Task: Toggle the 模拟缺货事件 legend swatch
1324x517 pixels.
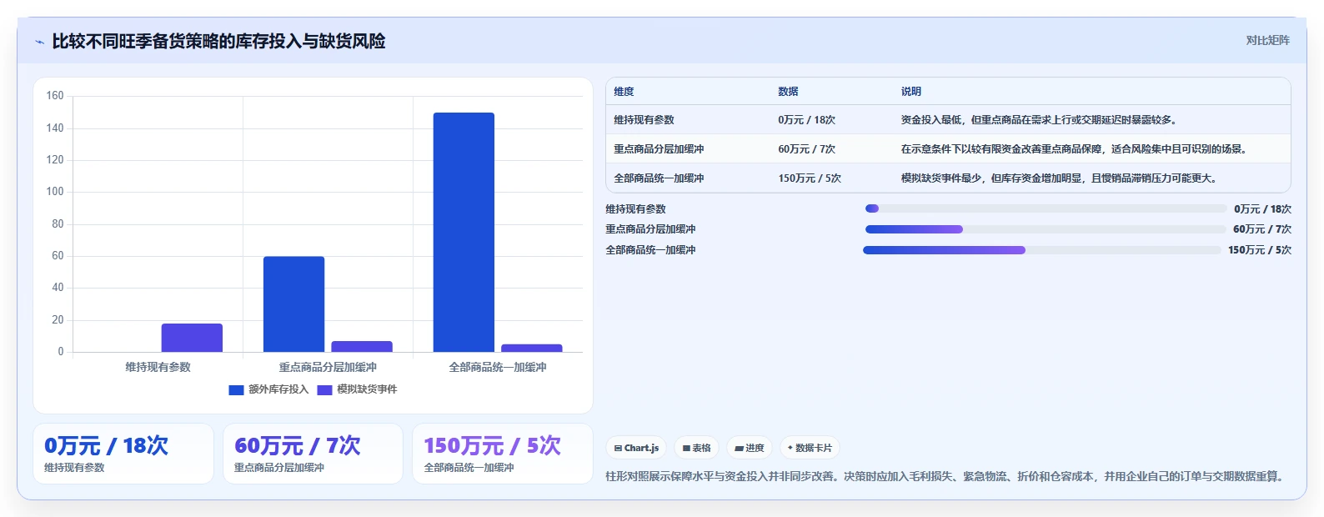Action: tap(324, 389)
